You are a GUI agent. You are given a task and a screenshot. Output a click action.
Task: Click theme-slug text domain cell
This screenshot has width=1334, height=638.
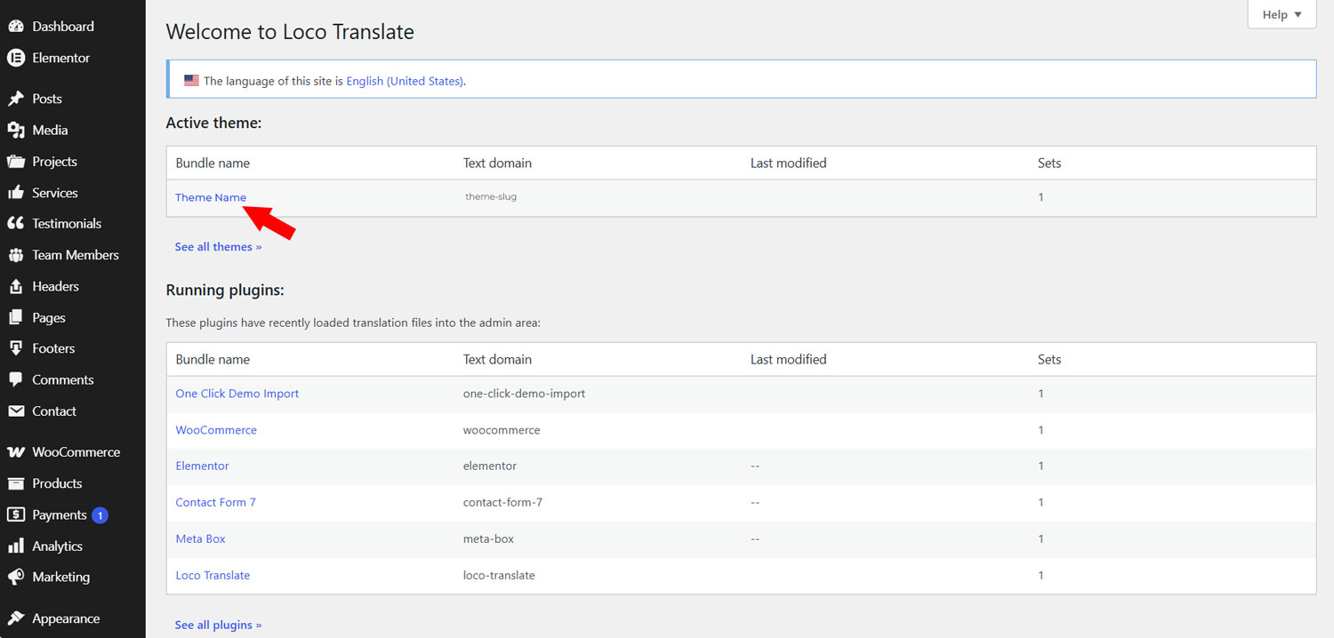click(x=491, y=197)
